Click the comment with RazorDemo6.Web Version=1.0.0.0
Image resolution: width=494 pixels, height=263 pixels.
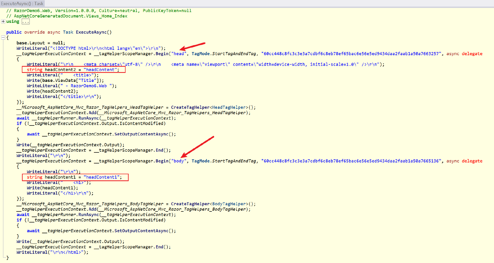(x=99, y=11)
